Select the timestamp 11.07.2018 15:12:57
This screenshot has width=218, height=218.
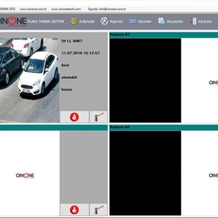tap(81, 53)
